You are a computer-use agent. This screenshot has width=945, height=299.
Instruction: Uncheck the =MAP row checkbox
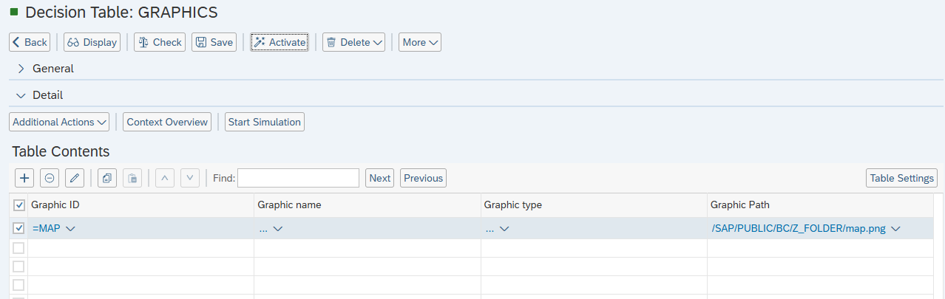(x=19, y=229)
